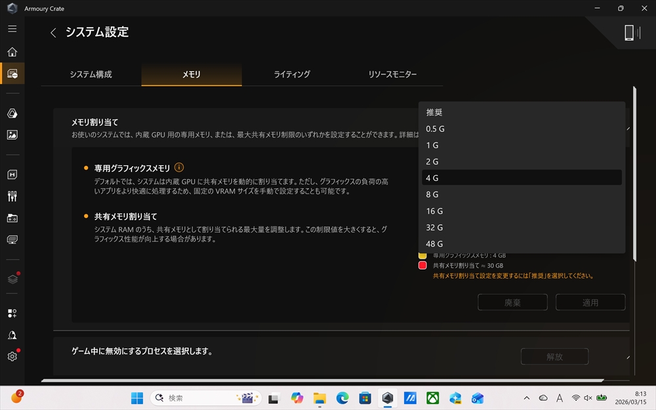
Task: Choose 1 G from the dropdown list
Action: point(522,145)
